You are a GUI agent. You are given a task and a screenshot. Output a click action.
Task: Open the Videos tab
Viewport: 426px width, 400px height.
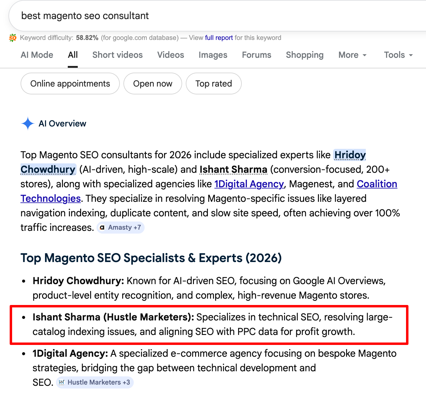click(x=171, y=55)
